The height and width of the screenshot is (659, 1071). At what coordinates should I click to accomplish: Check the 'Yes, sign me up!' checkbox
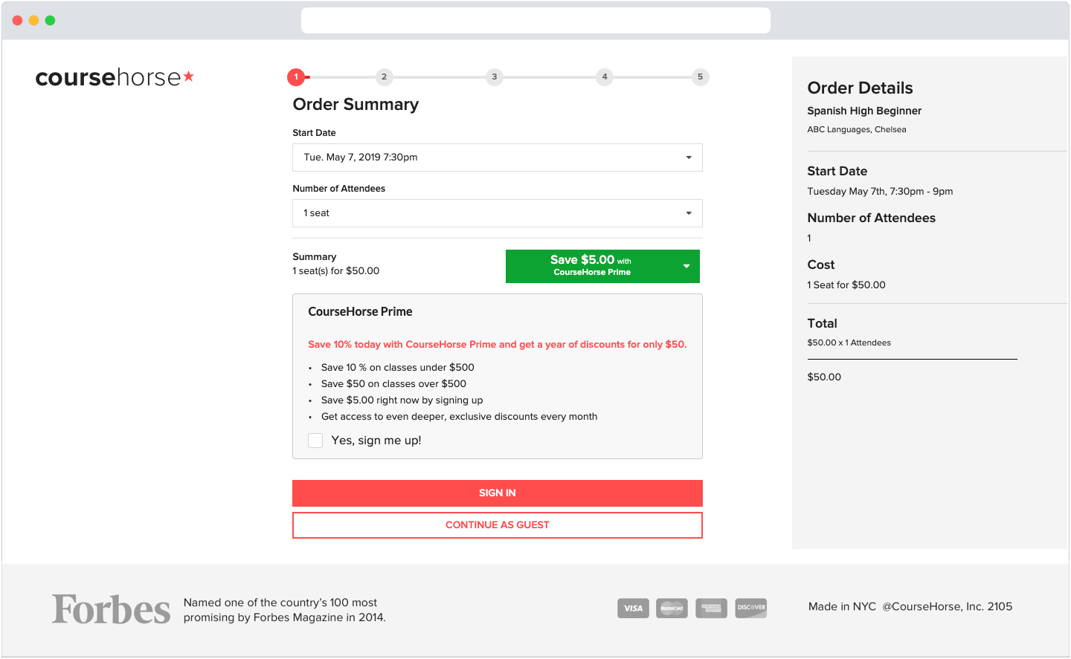(x=315, y=441)
